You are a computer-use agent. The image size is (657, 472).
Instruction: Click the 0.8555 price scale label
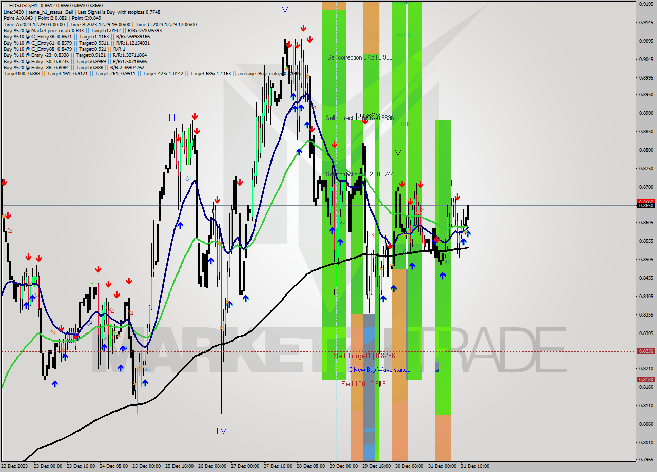tap(646, 241)
